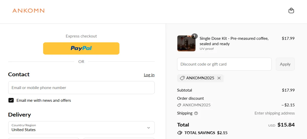Open the Country/Region dropdown
Image resolution: width=307 pixels, height=139 pixels.
81,128
